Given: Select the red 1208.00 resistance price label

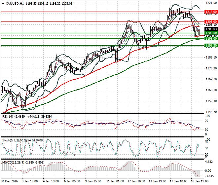Looking at the screenshot, I should pyautogui.click(x=211, y=22).
